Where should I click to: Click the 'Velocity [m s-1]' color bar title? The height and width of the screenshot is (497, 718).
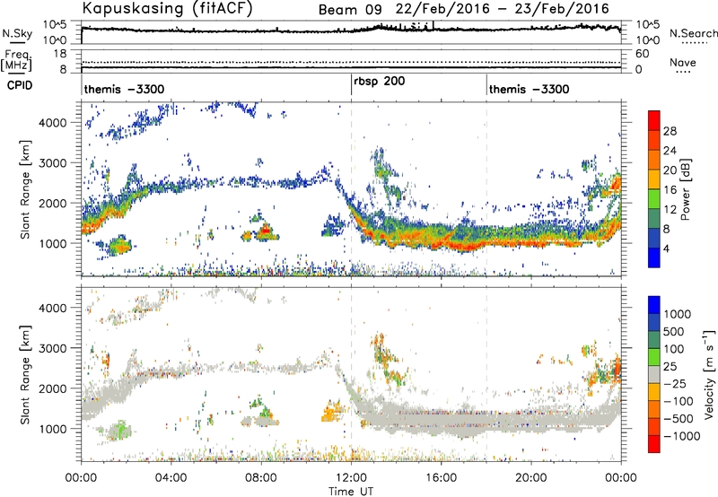709,373
